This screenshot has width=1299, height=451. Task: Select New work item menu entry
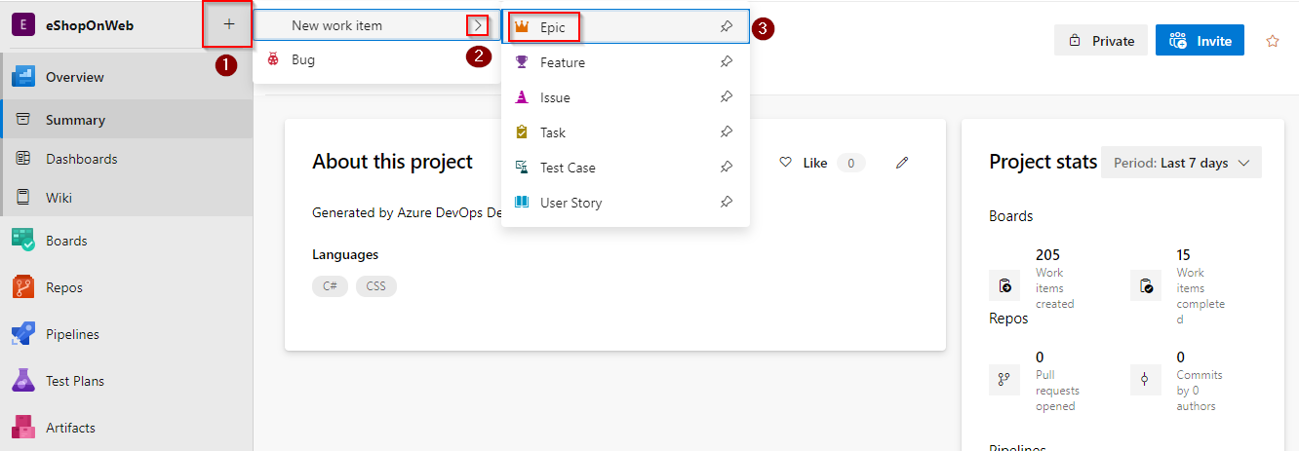tap(377, 25)
